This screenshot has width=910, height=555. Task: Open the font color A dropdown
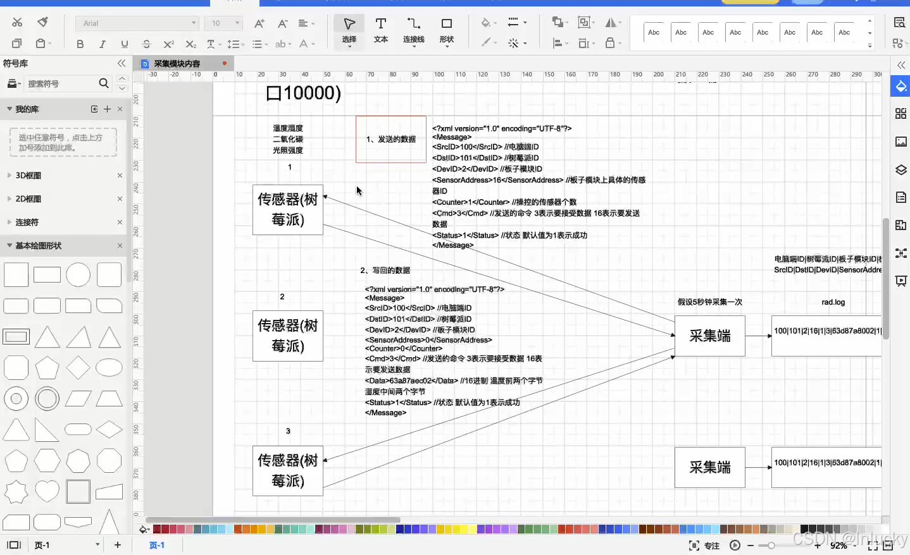tap(307, 44)
